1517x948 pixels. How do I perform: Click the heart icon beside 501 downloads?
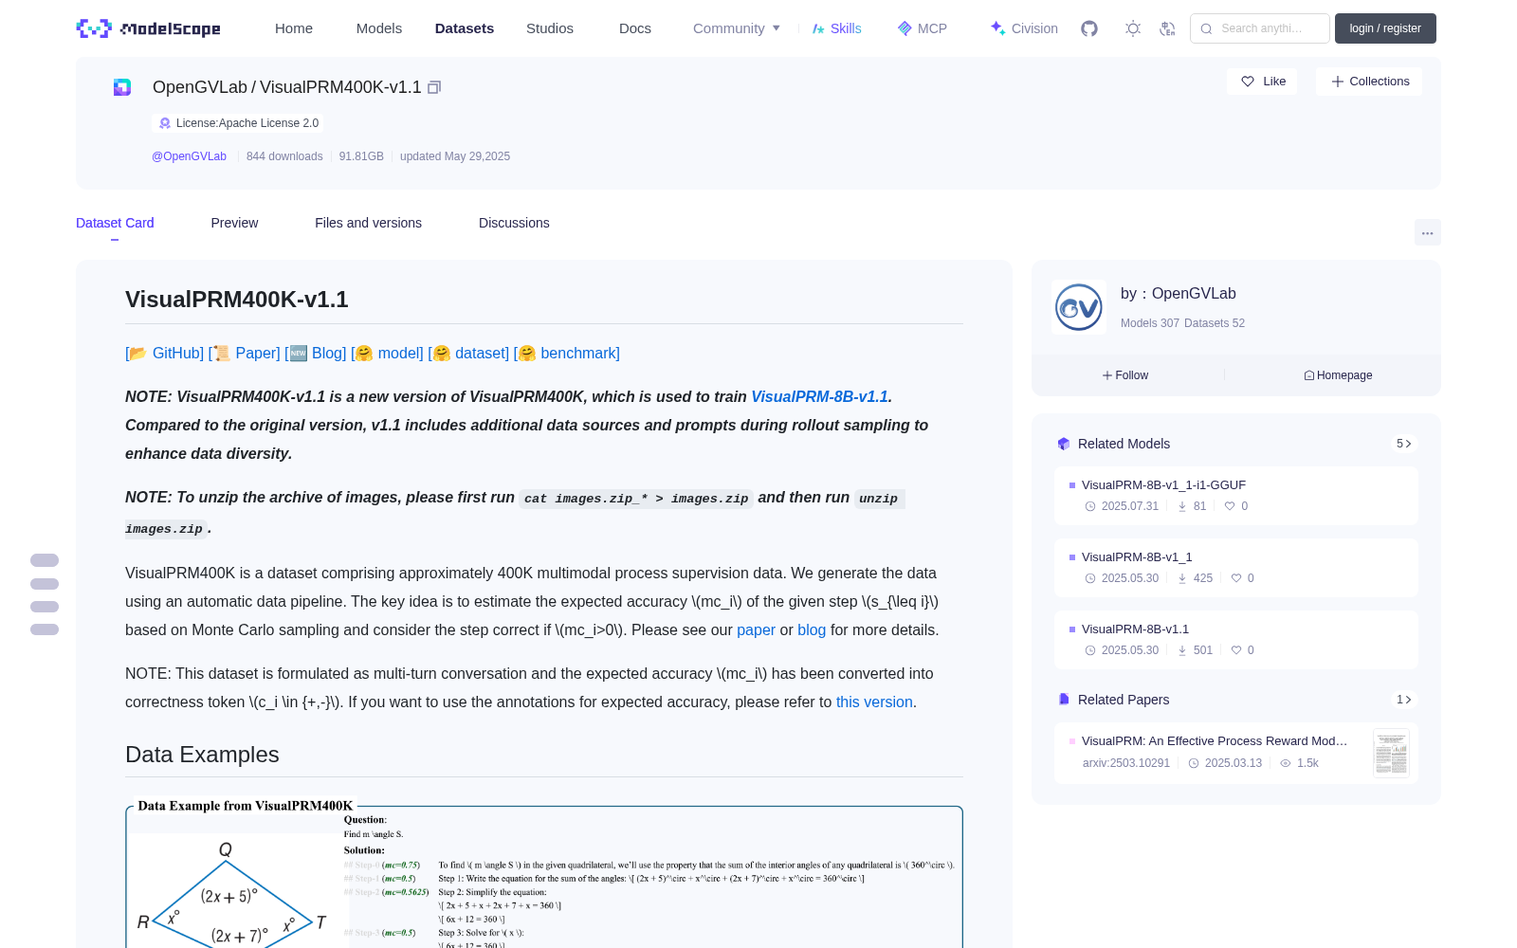(1236, 650)
